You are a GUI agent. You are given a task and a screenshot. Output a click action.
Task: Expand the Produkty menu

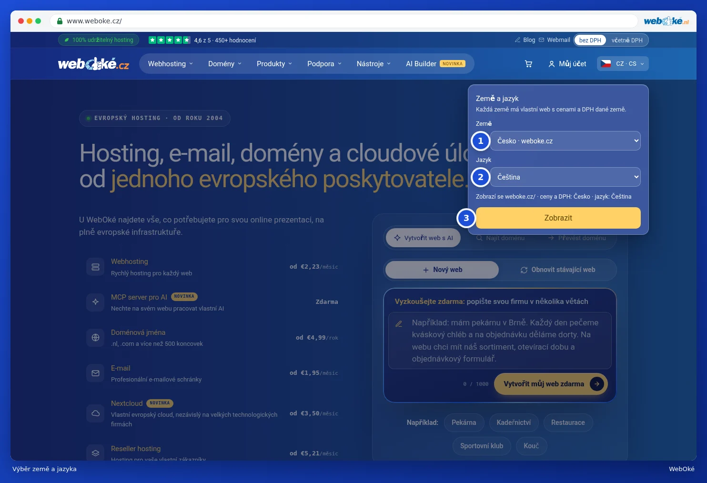pos(274,64)
